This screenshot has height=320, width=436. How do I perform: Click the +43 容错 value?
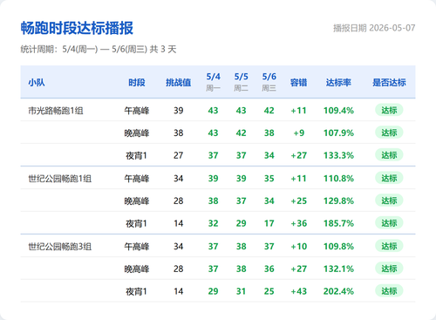point(298,291)
